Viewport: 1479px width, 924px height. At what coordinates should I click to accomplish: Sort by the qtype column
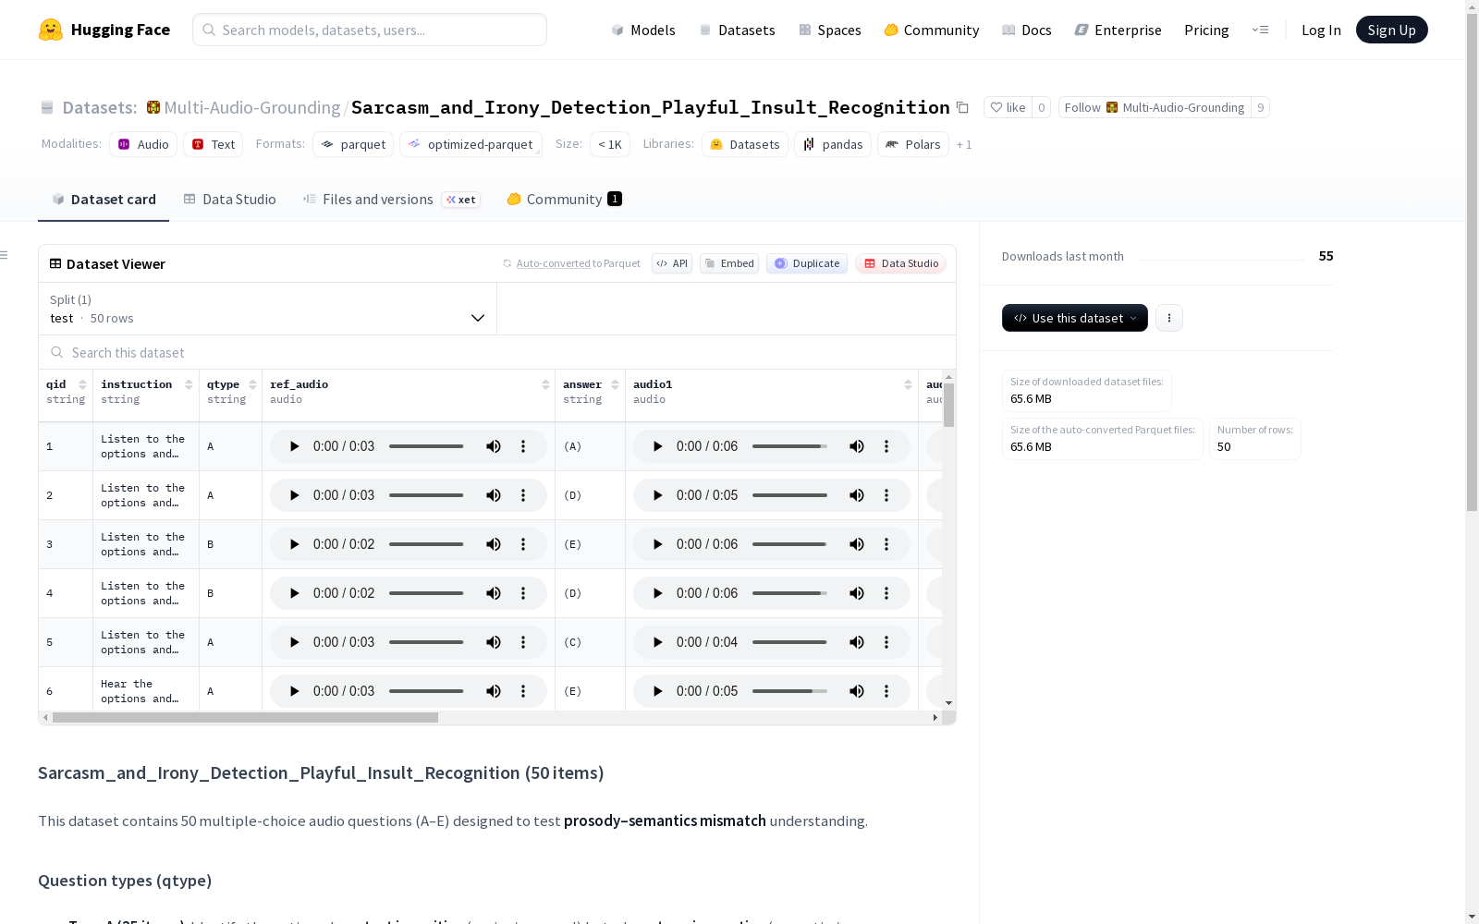pyautogui.click(x=252, y=384)
